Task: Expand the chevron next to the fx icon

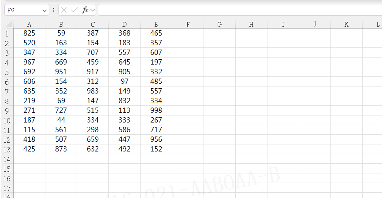Action: pos(93,10)
